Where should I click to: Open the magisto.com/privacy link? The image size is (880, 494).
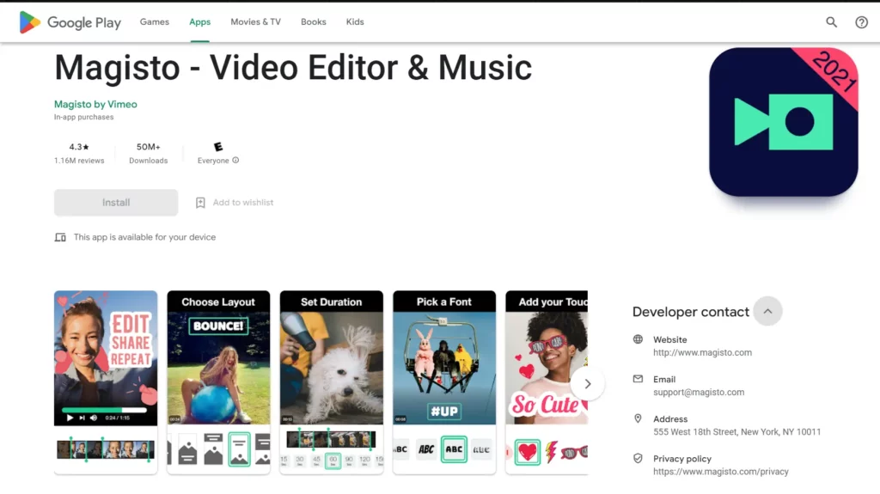[x=721, y=472]
